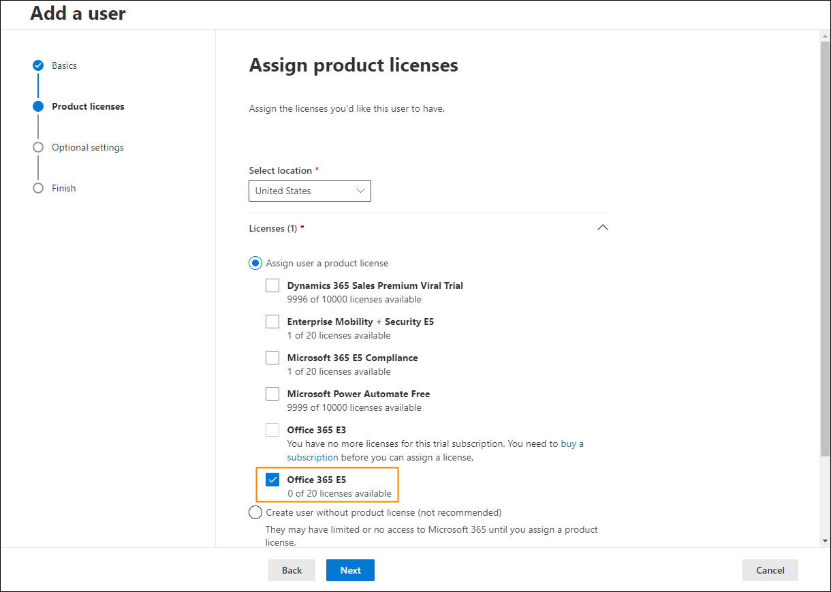Uncheck the Office 365 E5 license

[272, 480]
